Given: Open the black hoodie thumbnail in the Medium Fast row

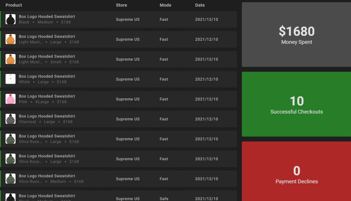Looking at the screenshot, I should click(11, 19).
